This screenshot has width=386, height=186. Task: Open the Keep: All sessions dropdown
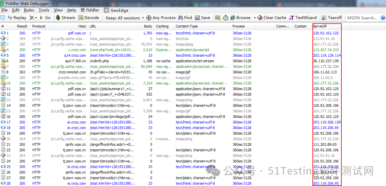tap(125, 18)
